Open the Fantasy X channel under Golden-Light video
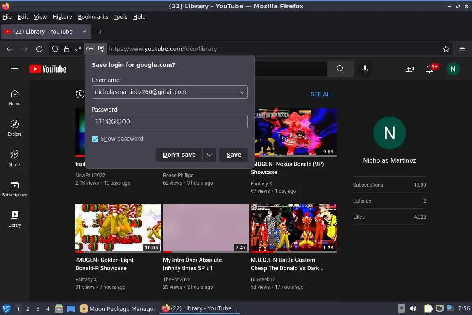Image resolution: width=472 pixels, height=315 pixels. [86, 279]
